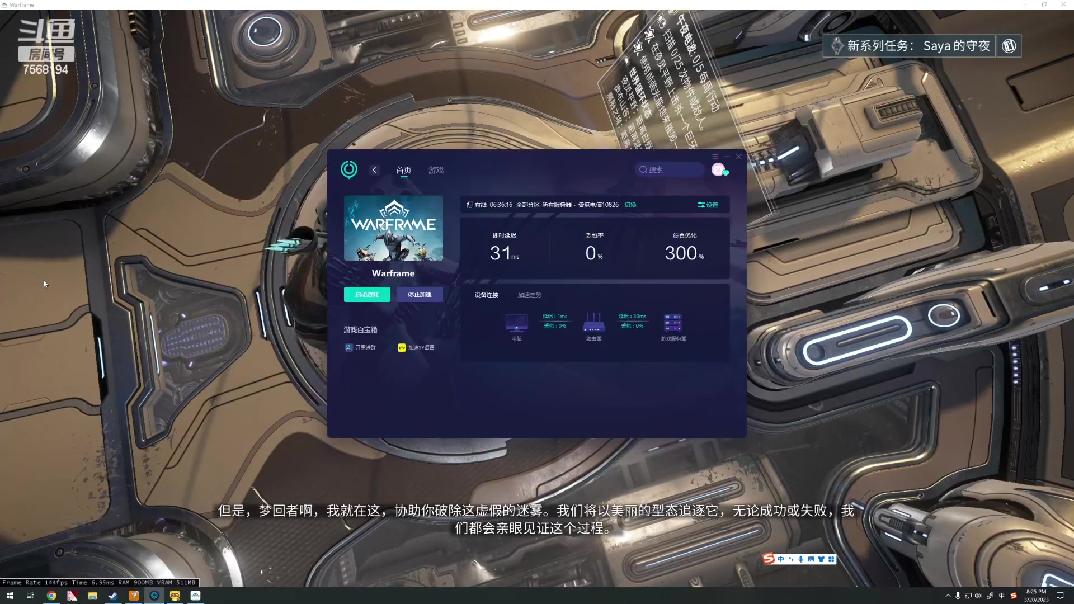This screenshot has width=1074, height=604.
Task: Click the 路由器 router device icon
Action: click(593, 323)
